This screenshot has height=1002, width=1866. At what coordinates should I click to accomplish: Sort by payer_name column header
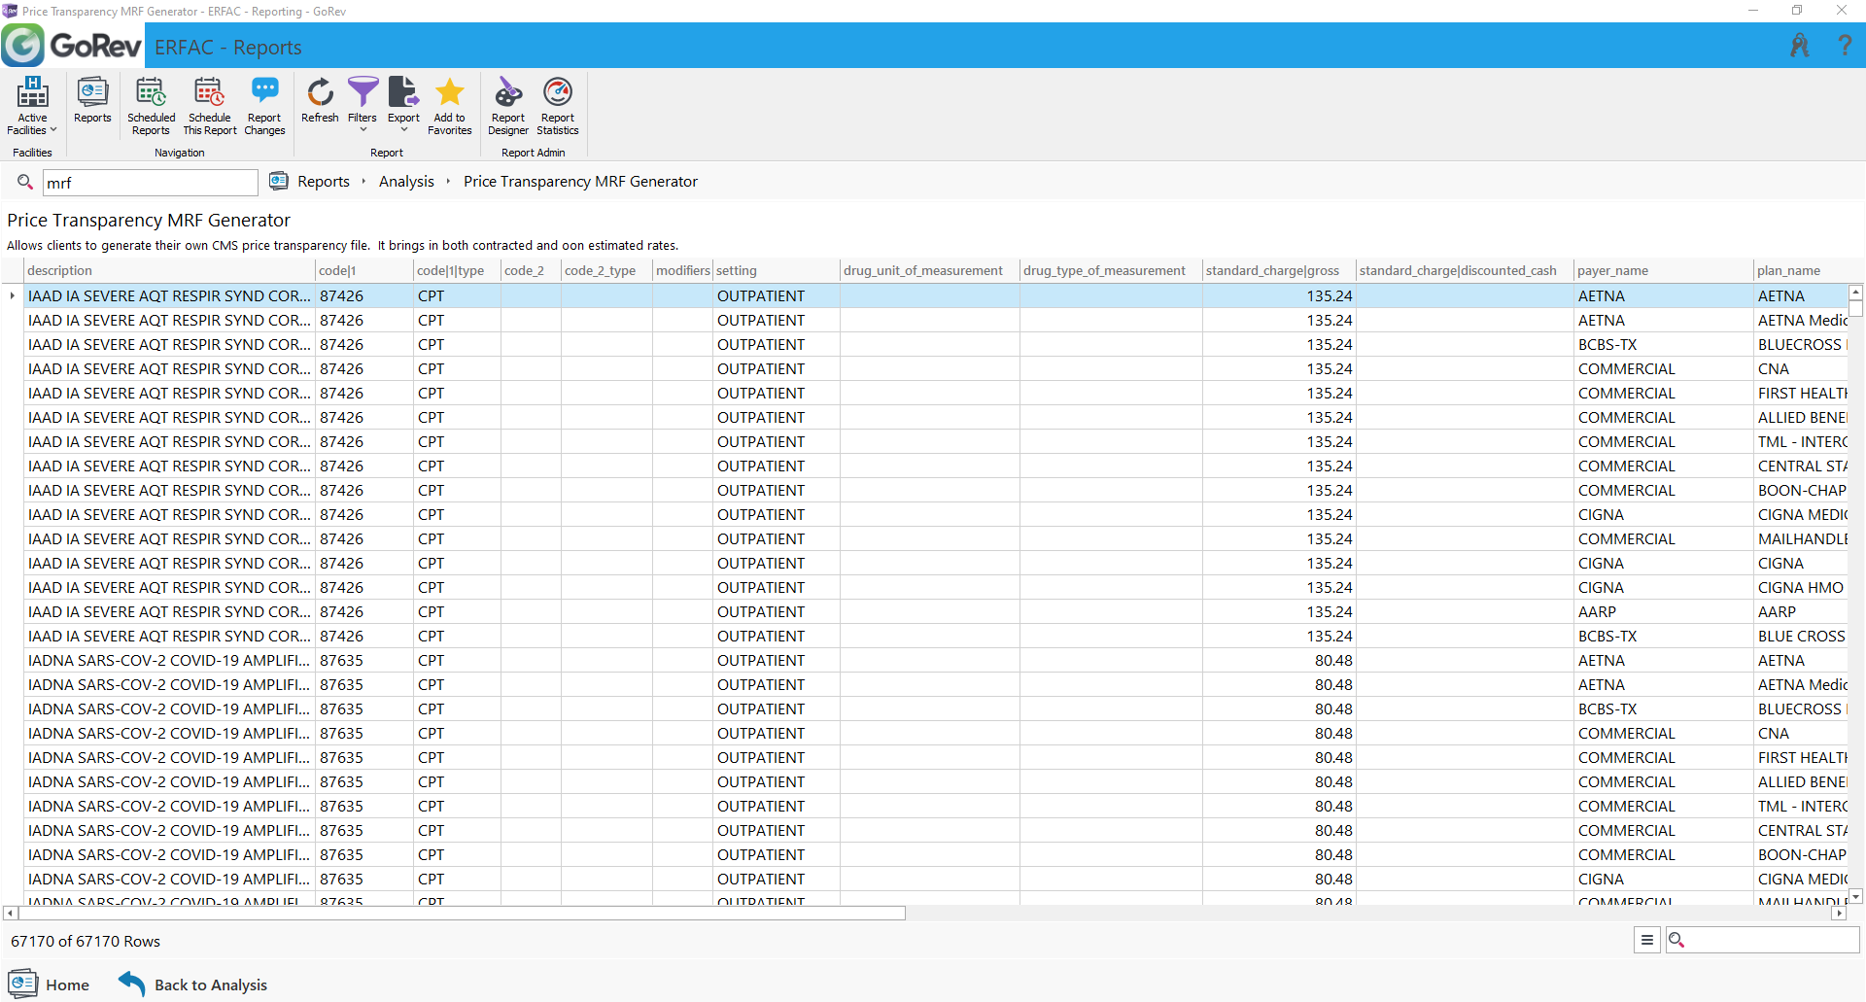pos(1664,270)
